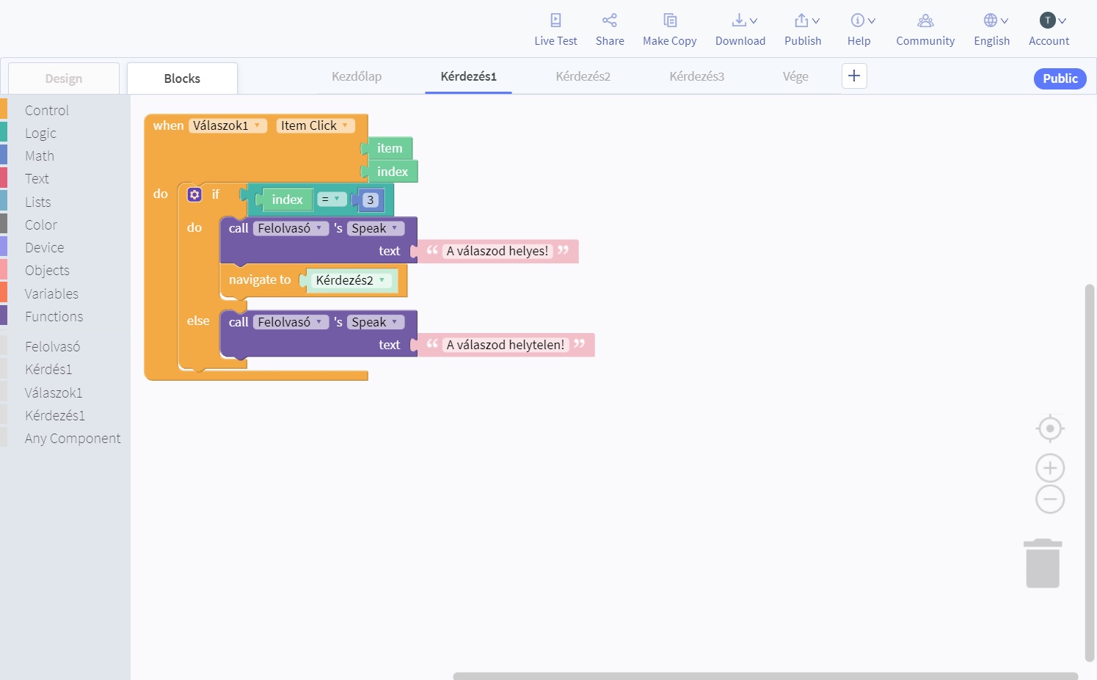Click the trash can icon
This screenshot has height=680, width=1097.
[1042, 563]
